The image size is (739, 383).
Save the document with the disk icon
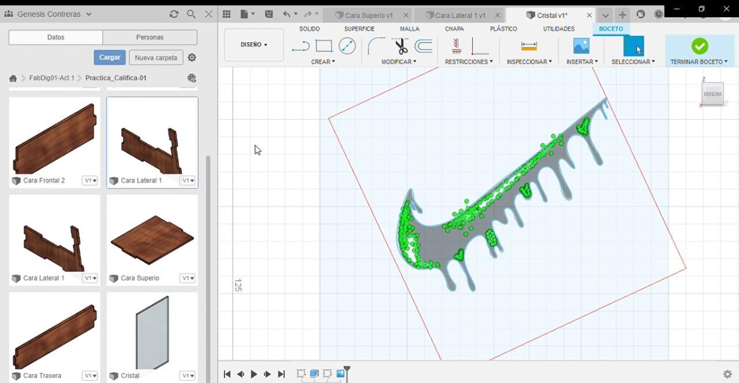coord(268,14)
